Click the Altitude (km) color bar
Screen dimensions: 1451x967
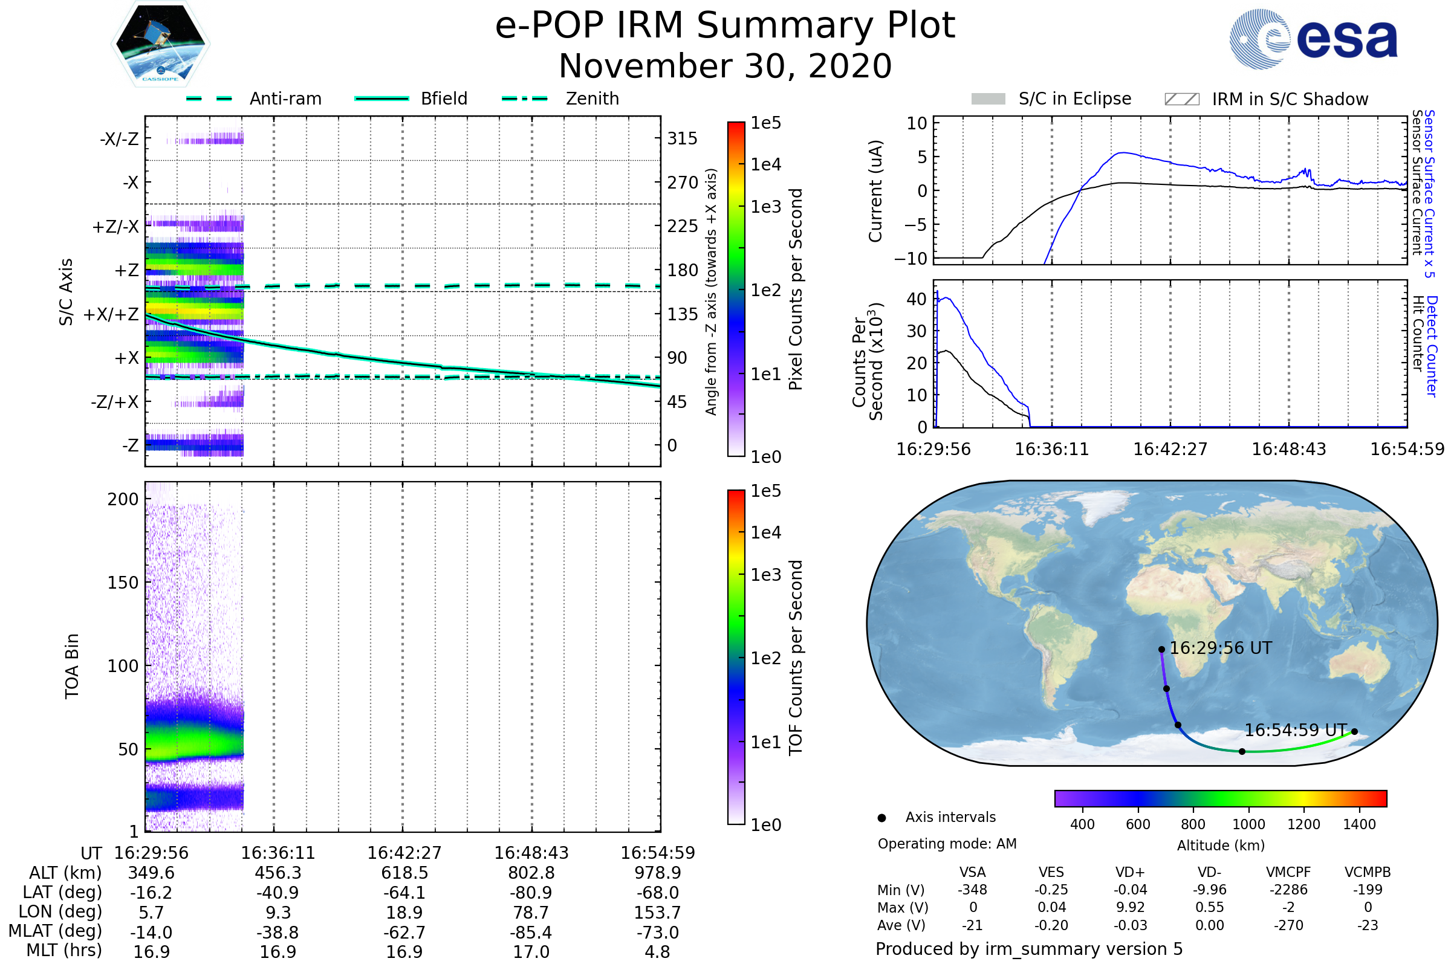click(x=1220, y=798)
